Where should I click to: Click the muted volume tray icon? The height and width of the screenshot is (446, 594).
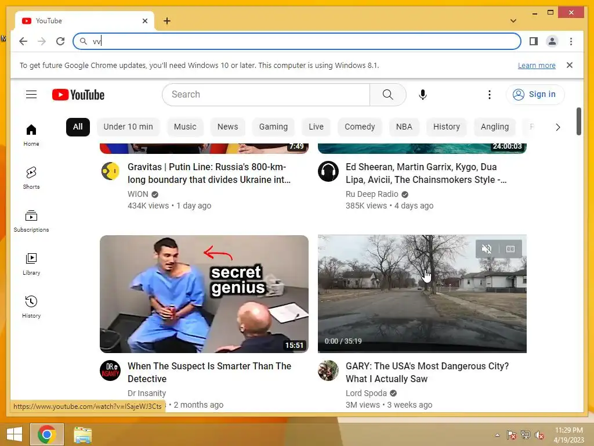pyautogui.click(x=539, y=435)
